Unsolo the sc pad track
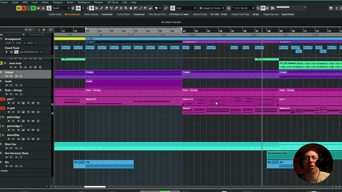The image size is (342, 192). (x=3, y=108)
